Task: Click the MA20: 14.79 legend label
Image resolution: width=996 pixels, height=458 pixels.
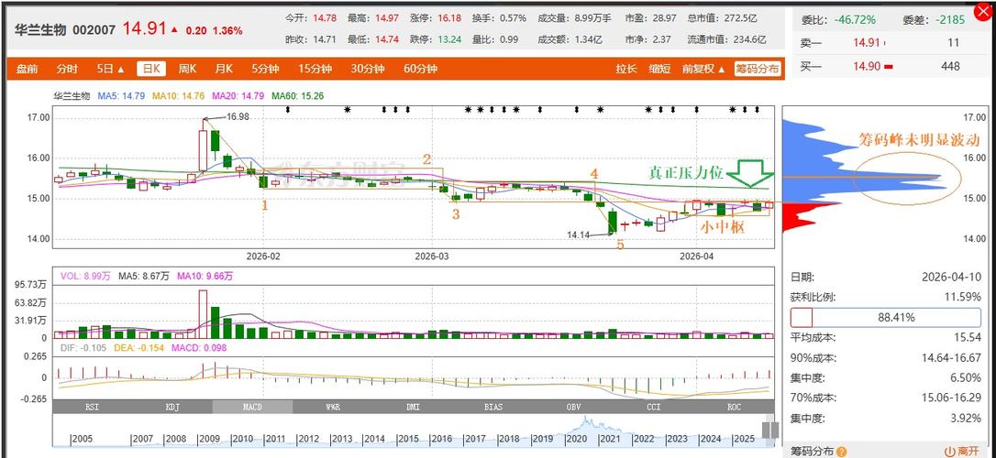Action: (x=238, y=96)
